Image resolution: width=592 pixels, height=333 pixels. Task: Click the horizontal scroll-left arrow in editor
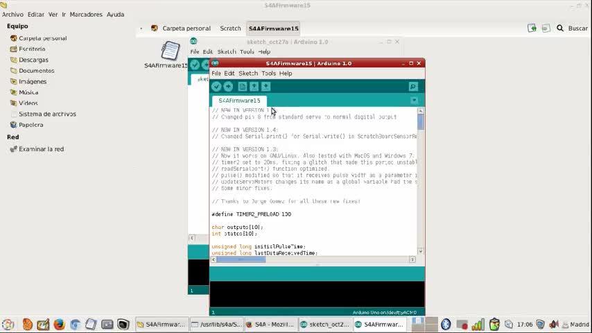214,259
